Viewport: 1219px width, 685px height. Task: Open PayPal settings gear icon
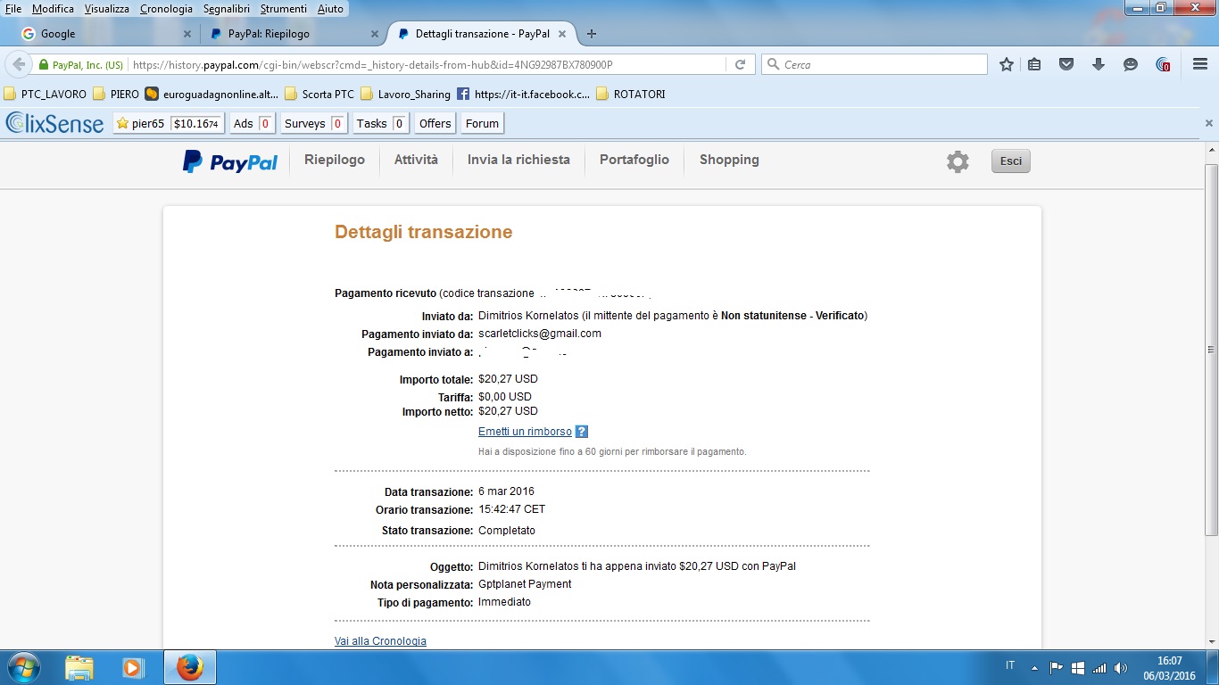[958, 161]
